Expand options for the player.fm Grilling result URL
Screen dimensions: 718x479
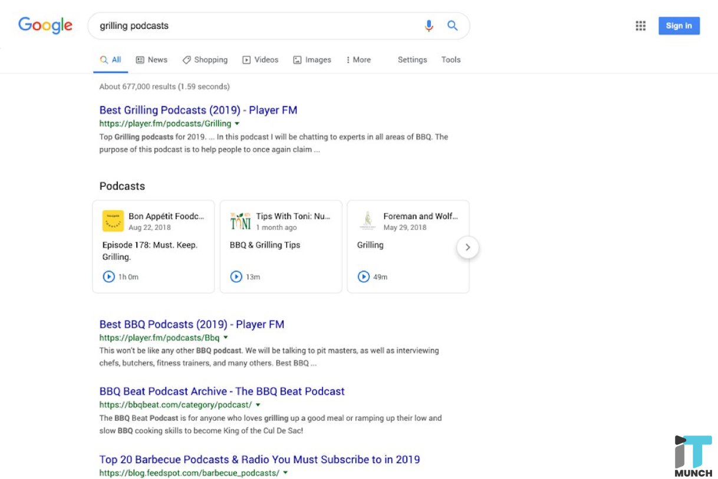tap(237, 124)
